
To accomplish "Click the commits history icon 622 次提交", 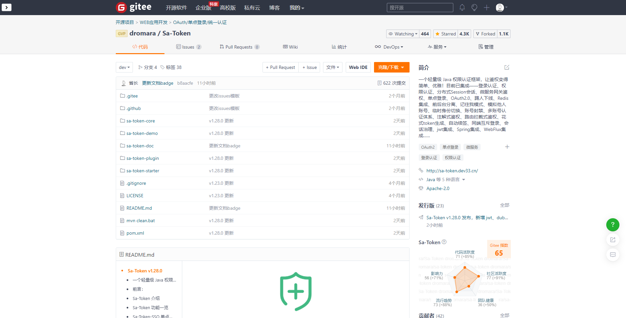I will coord(380,83).
